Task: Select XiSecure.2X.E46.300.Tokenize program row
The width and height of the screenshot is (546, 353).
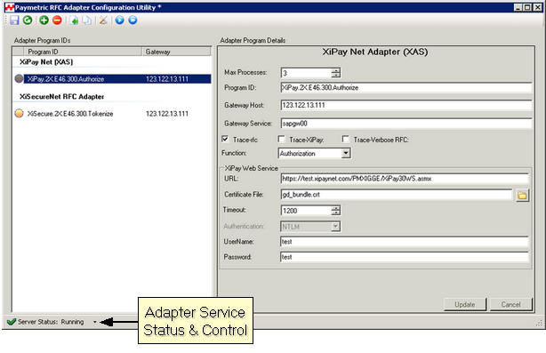Action: (112, 114)
